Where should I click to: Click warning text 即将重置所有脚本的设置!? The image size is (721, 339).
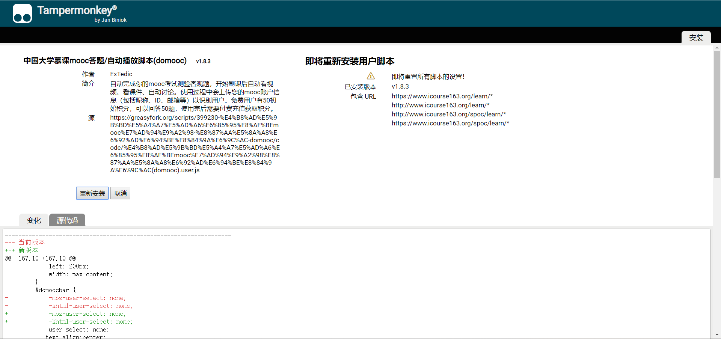coord(428,77)
